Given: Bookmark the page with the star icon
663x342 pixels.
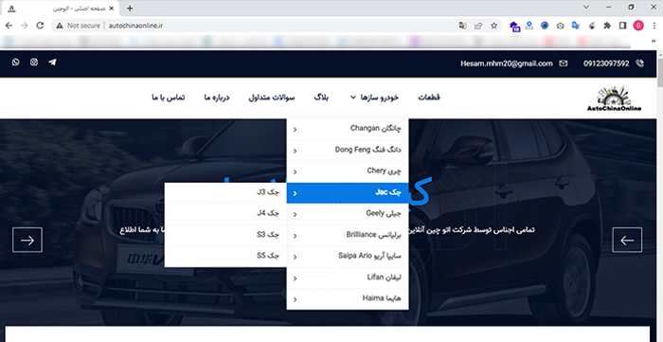Looking at the screenshot, I should pos(493,26).
